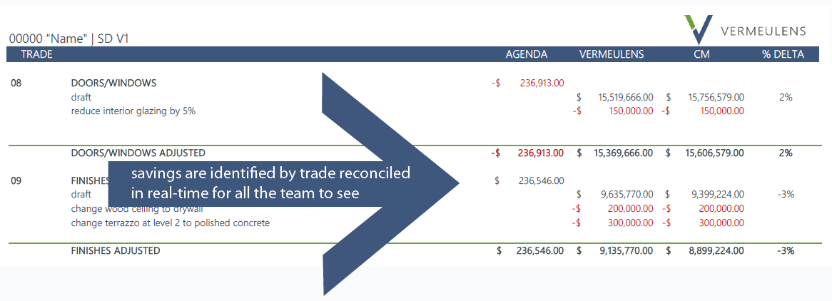Image resolution: width=832 pixels, height=301 pixels.
Task: Click the CM column header
Action: click(701, 54)
